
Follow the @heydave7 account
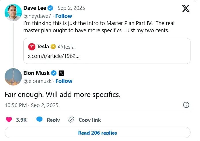[x=64, y=16]
